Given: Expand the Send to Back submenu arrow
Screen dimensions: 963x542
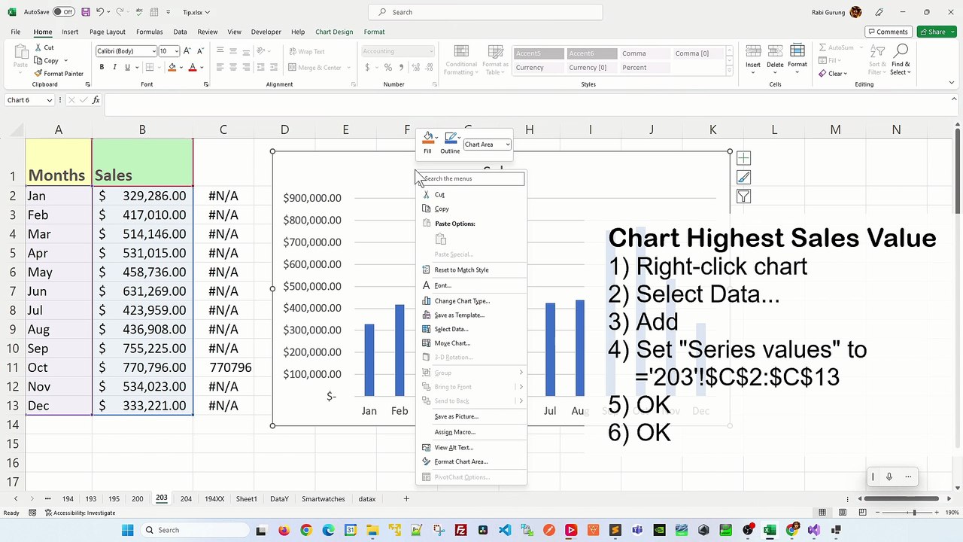Looking at the screenshot, I should [x=521, y=401].
